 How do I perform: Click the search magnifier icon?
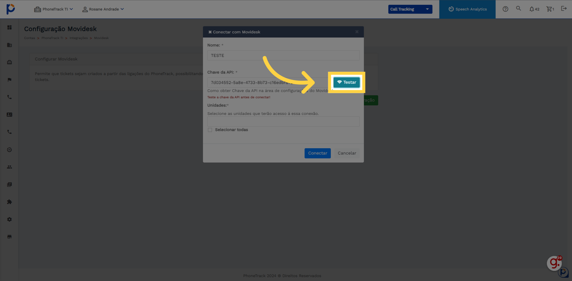click(x=519, y=8)
